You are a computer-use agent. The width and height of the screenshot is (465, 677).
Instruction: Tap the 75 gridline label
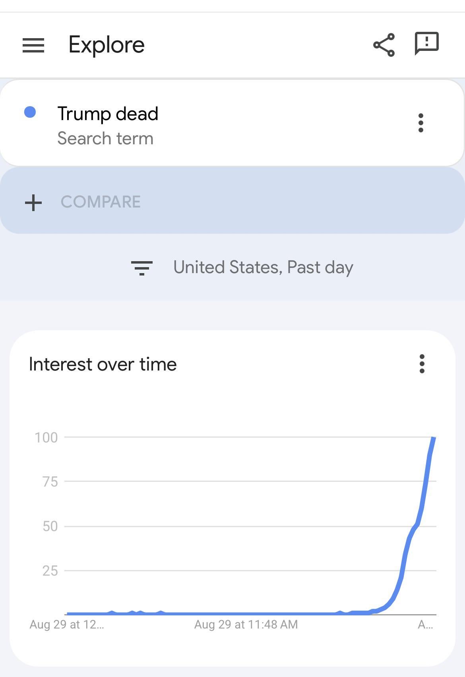50,482
